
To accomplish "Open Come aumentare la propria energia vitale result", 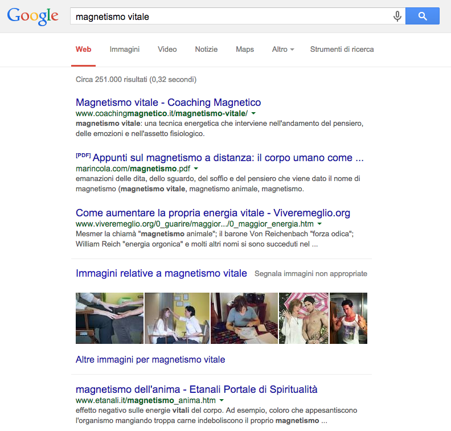I will (213, 213).
